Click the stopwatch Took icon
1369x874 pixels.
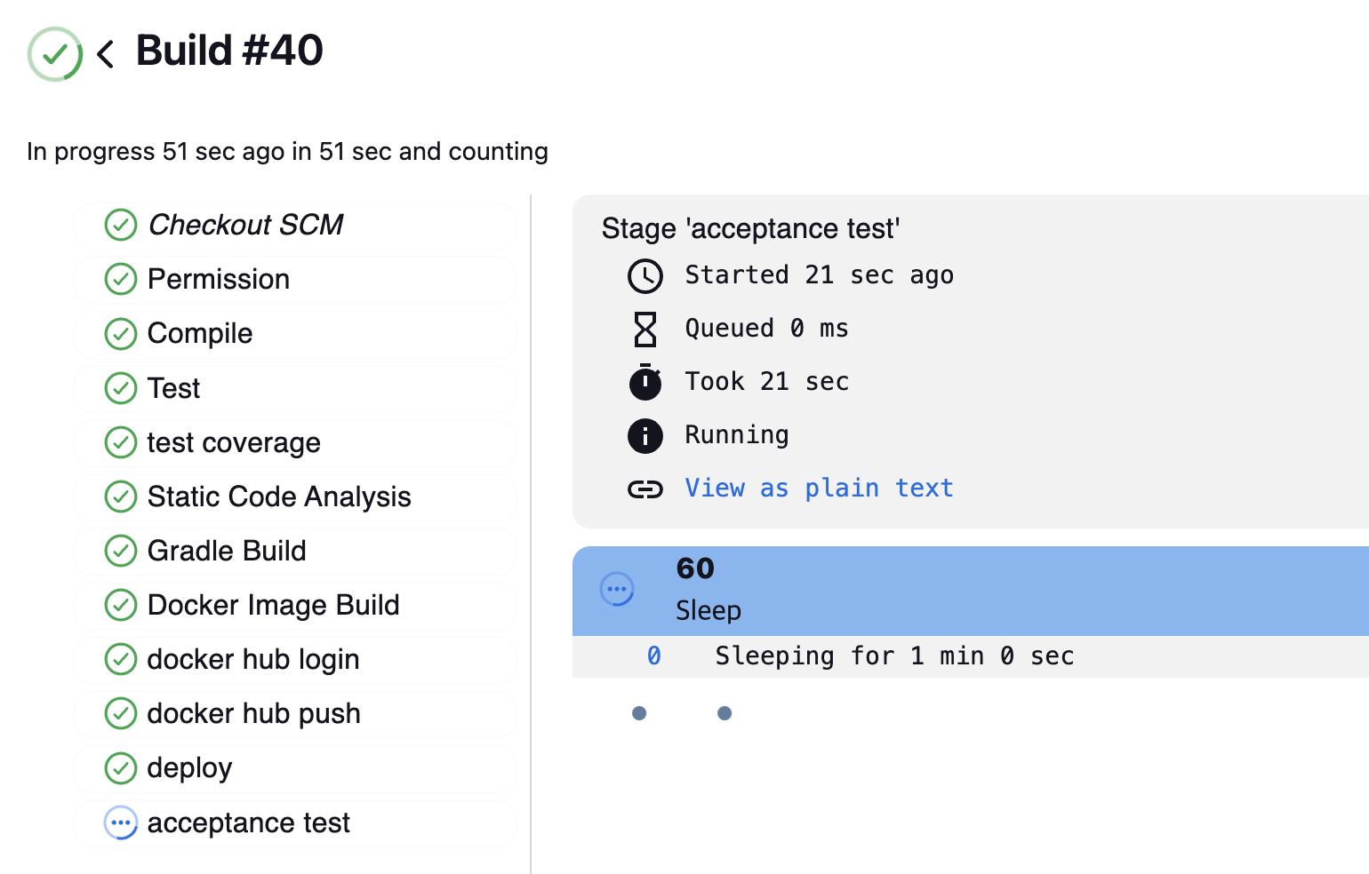pos(644,383)
